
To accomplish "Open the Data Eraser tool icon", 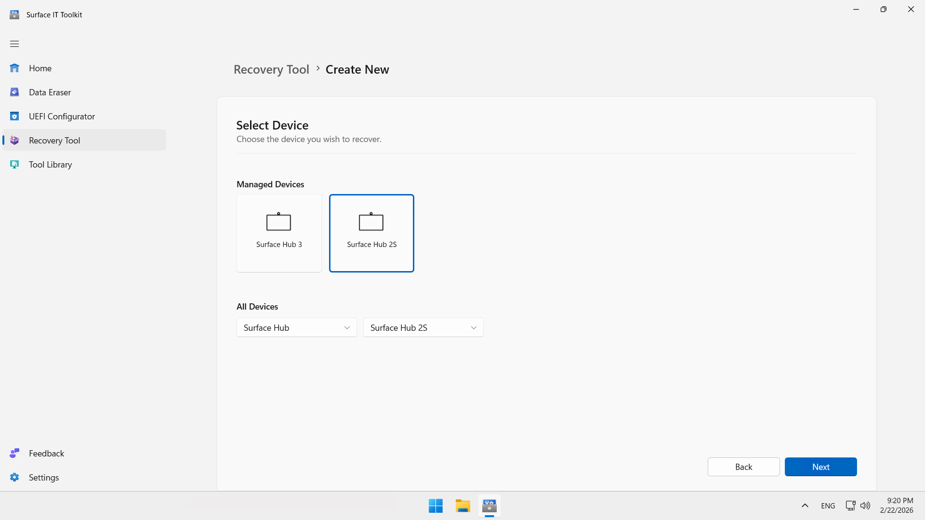I will point(14,92).
